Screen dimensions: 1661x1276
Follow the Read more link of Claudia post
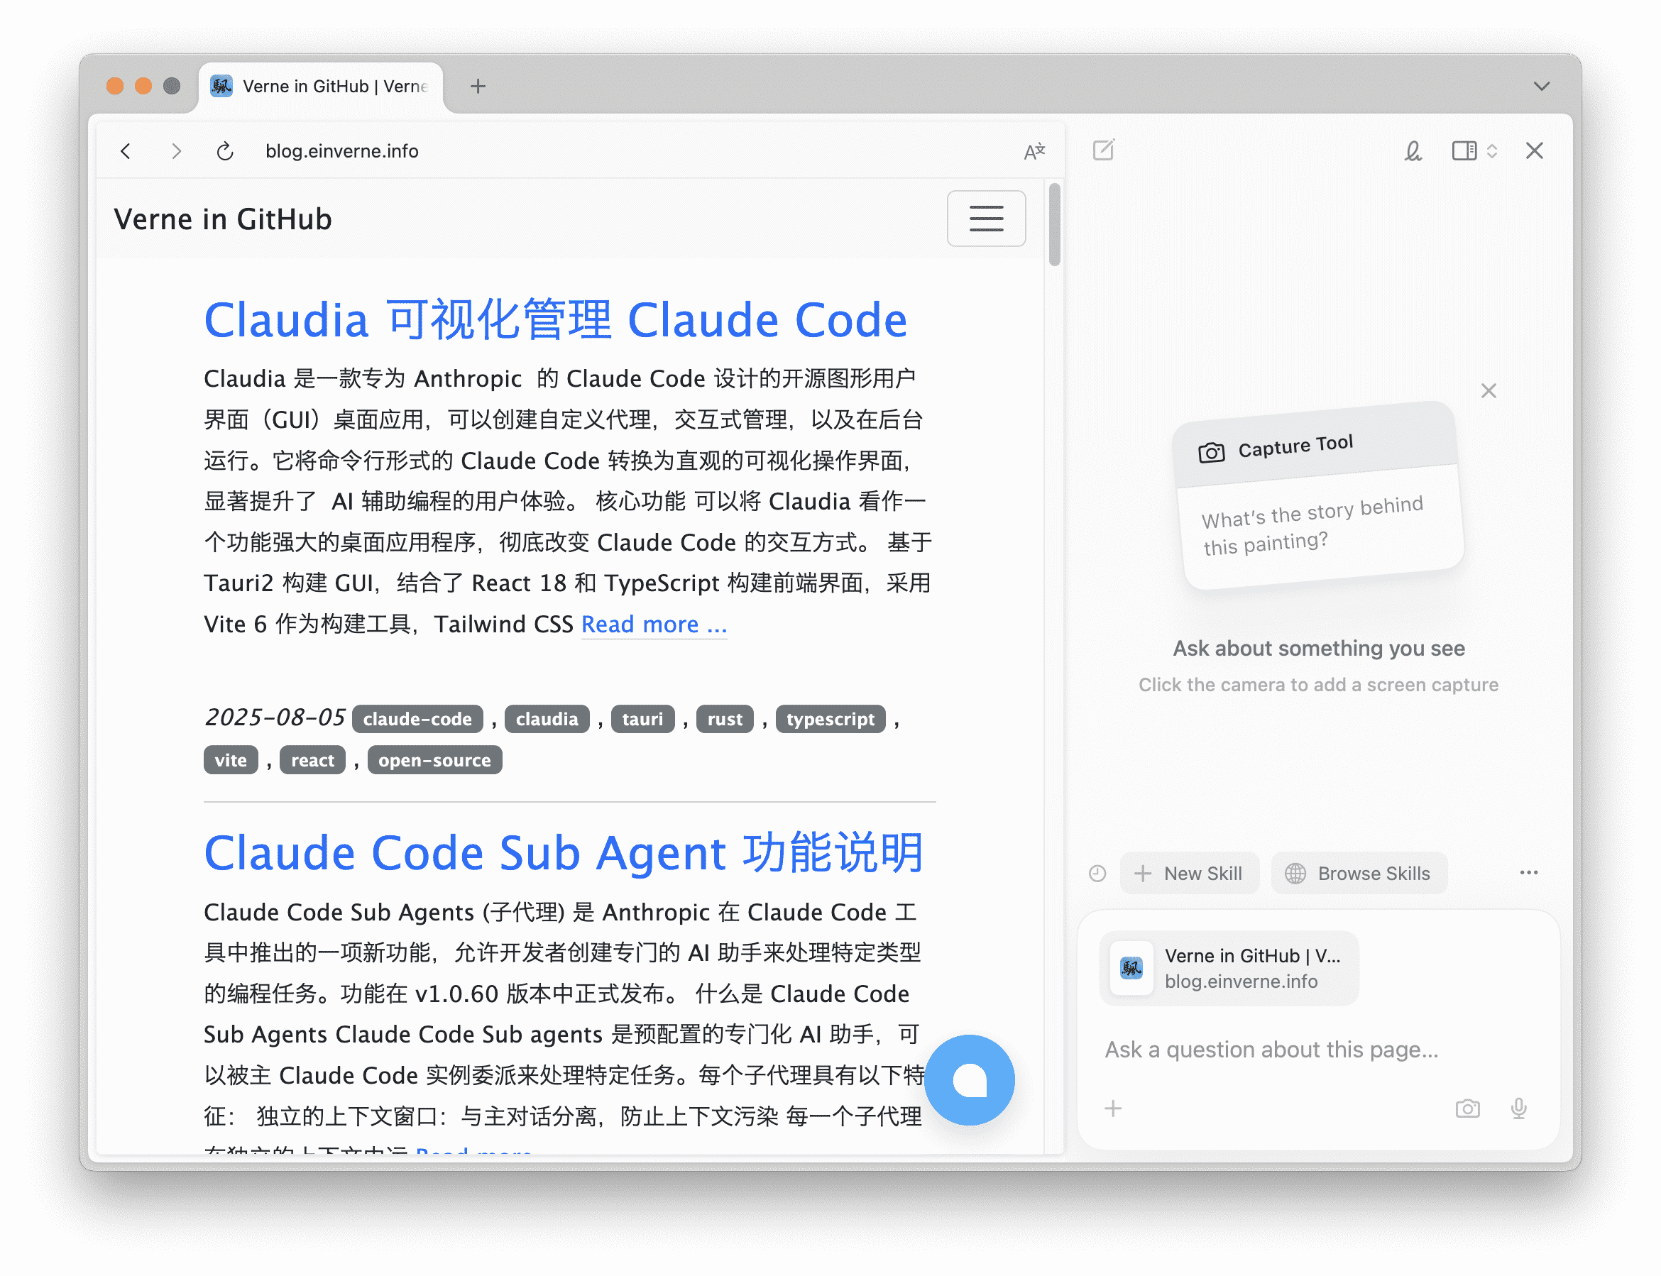point(654,625)
